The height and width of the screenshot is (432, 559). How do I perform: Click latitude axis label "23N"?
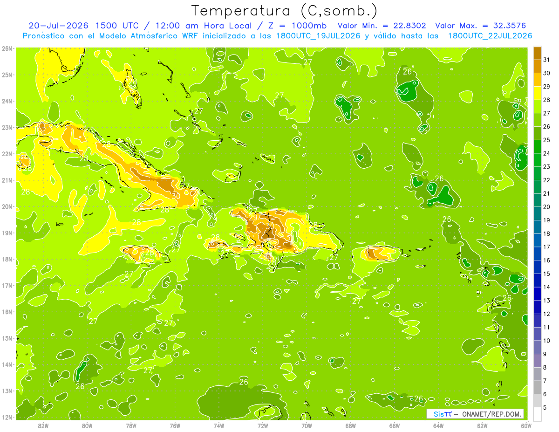click(7, 127)
